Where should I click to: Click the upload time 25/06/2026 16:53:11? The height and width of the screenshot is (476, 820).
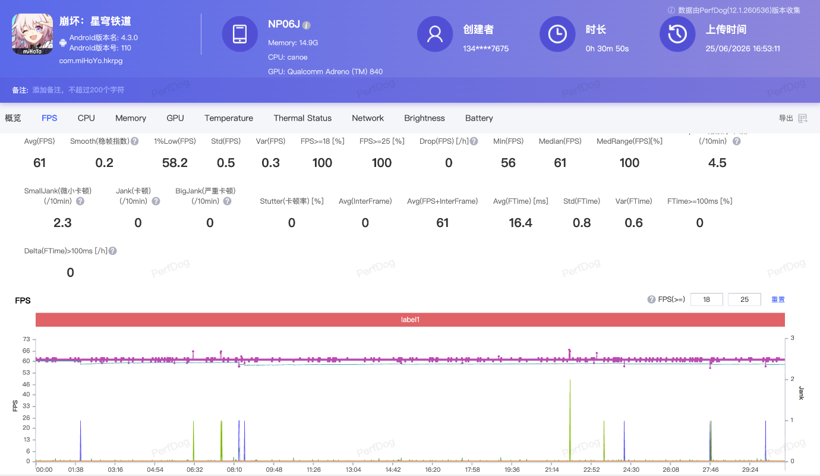coord(743,49)
